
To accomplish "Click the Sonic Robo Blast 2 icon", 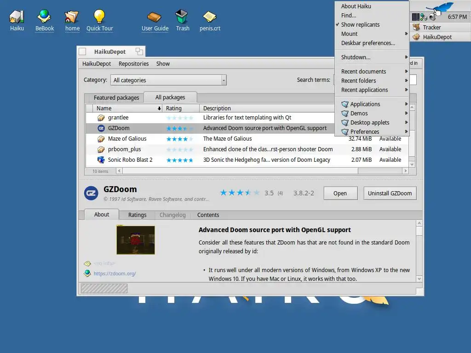I will pyautogui.click(x=101, y=159).
